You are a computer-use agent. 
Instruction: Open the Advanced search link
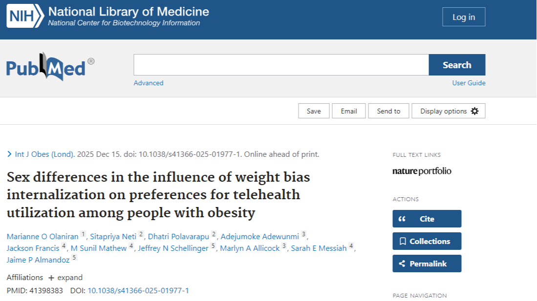(x=149, y=83)
